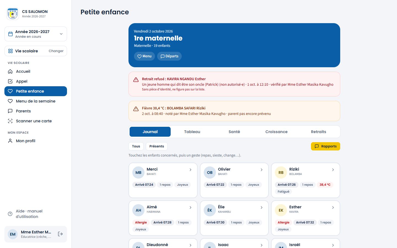Switch to the Journal tab
The width and height of the screenshot is (397, 248).
click(150, 132)
